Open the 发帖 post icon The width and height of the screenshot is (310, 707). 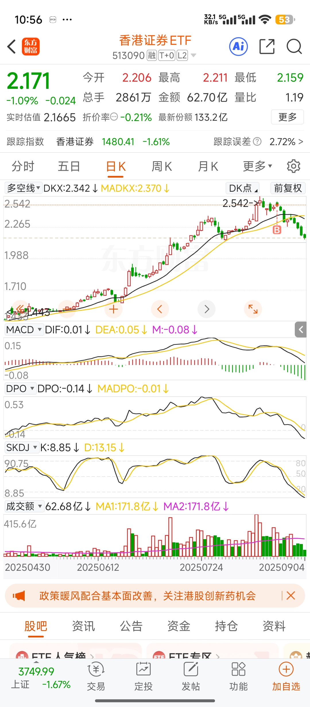[191, 677]
